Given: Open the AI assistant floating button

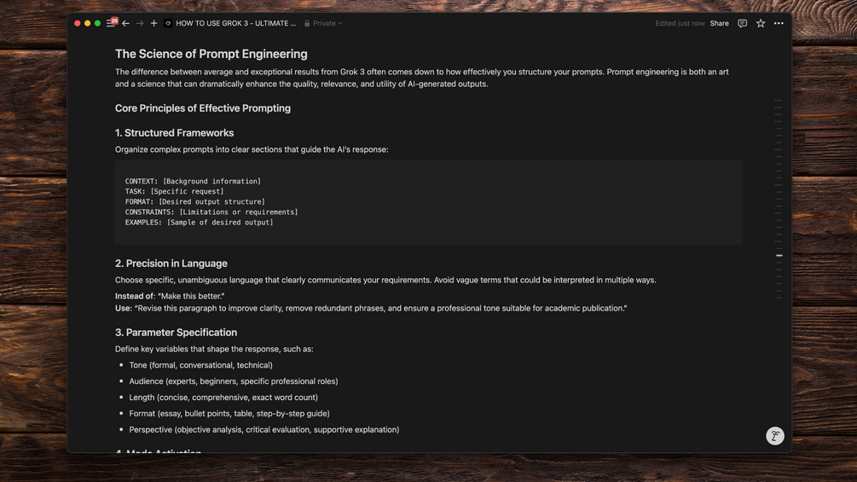Looking at the screenshot, I should click(774, 436).
